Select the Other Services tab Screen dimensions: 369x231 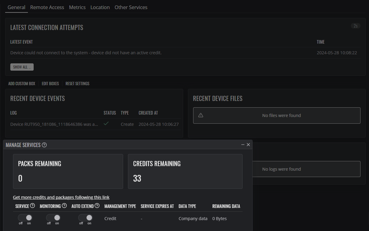point(131,7)
